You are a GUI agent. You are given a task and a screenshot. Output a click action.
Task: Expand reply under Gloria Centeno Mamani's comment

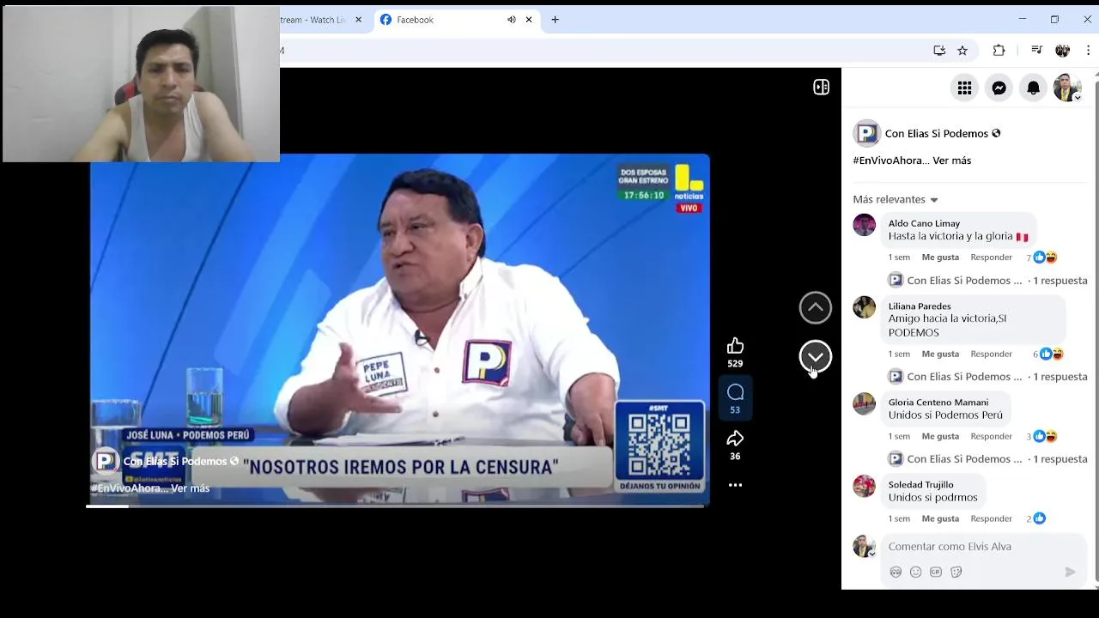pos(987,459)
